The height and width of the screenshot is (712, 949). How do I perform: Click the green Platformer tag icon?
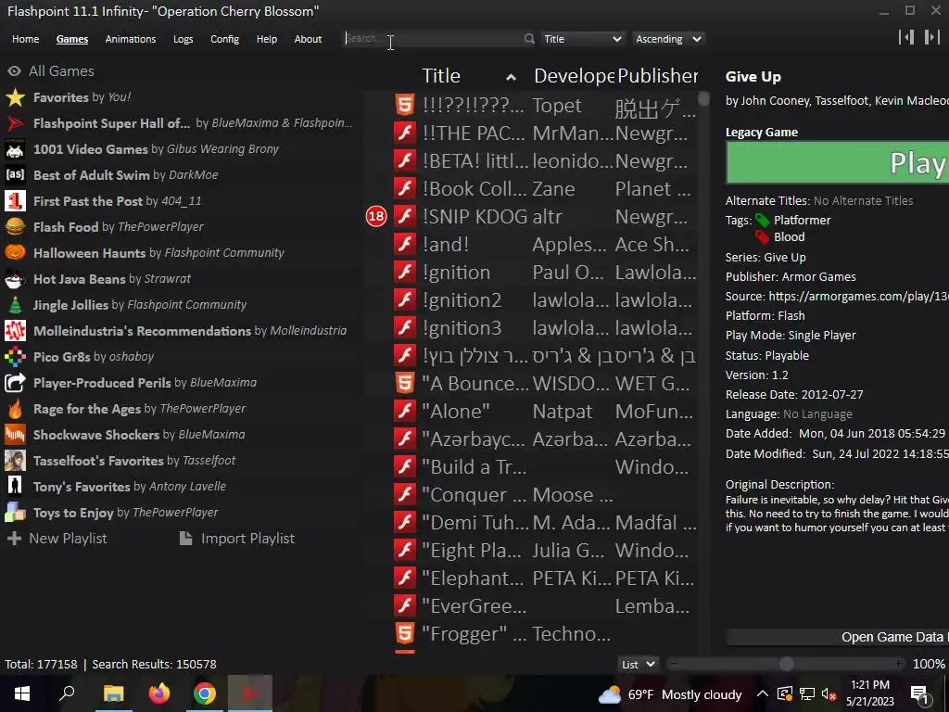click(763, 221)
